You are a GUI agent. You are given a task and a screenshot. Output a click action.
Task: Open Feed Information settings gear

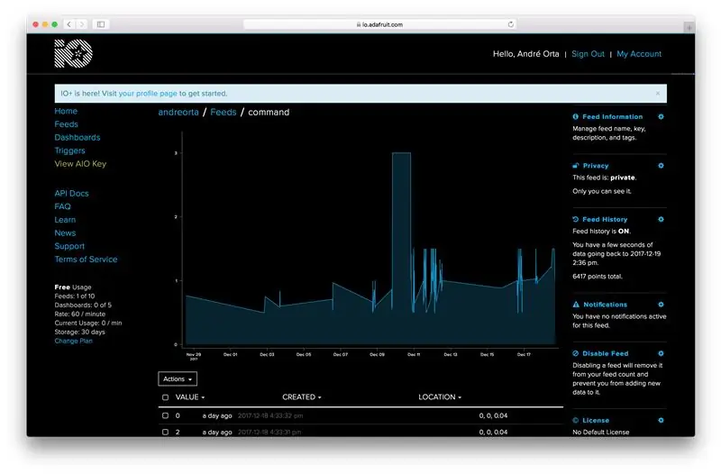tap(661, 117)
